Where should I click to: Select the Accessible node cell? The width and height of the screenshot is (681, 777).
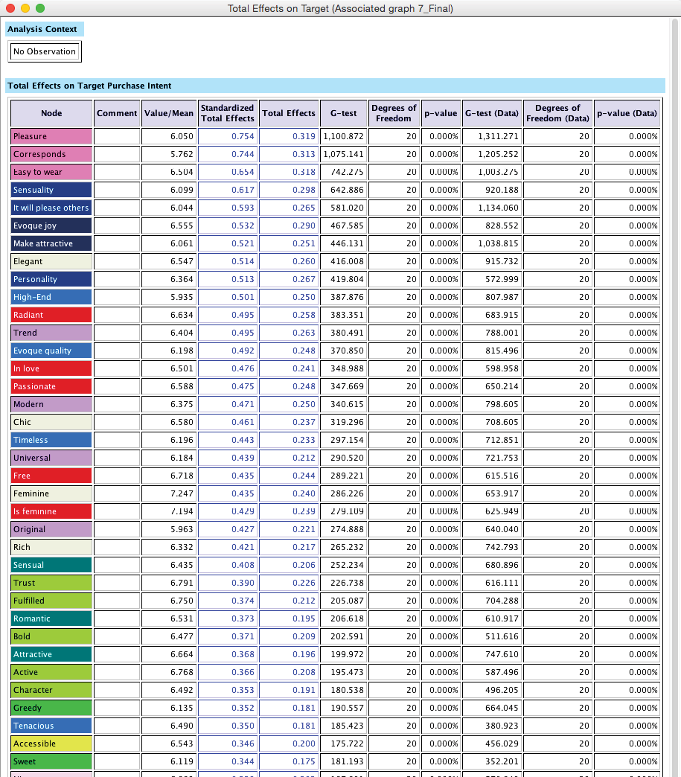click(x=51, y=743)
